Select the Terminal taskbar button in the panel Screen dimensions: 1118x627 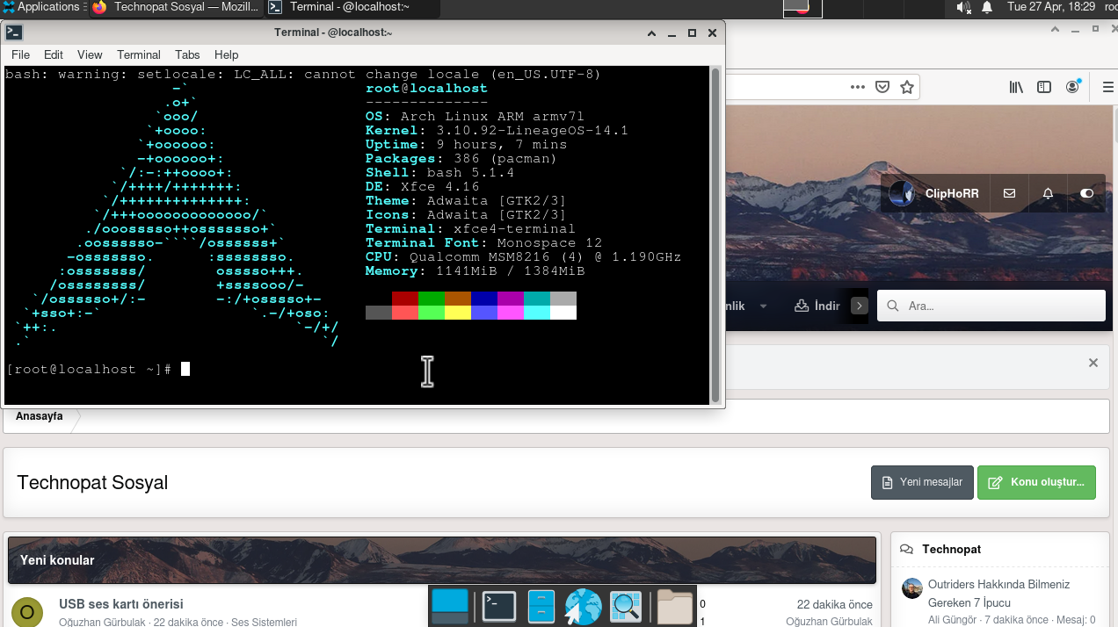pos(352,7)
